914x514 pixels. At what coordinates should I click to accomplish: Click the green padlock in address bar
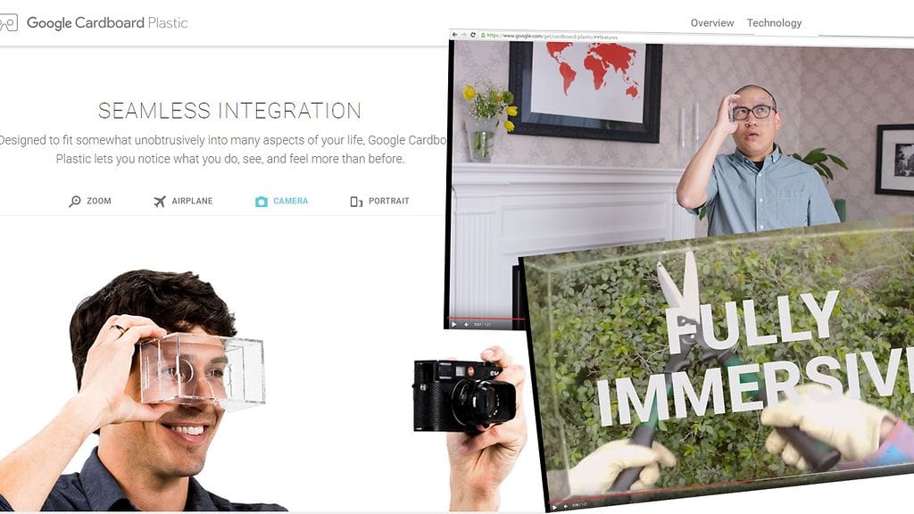pos(483,36)
